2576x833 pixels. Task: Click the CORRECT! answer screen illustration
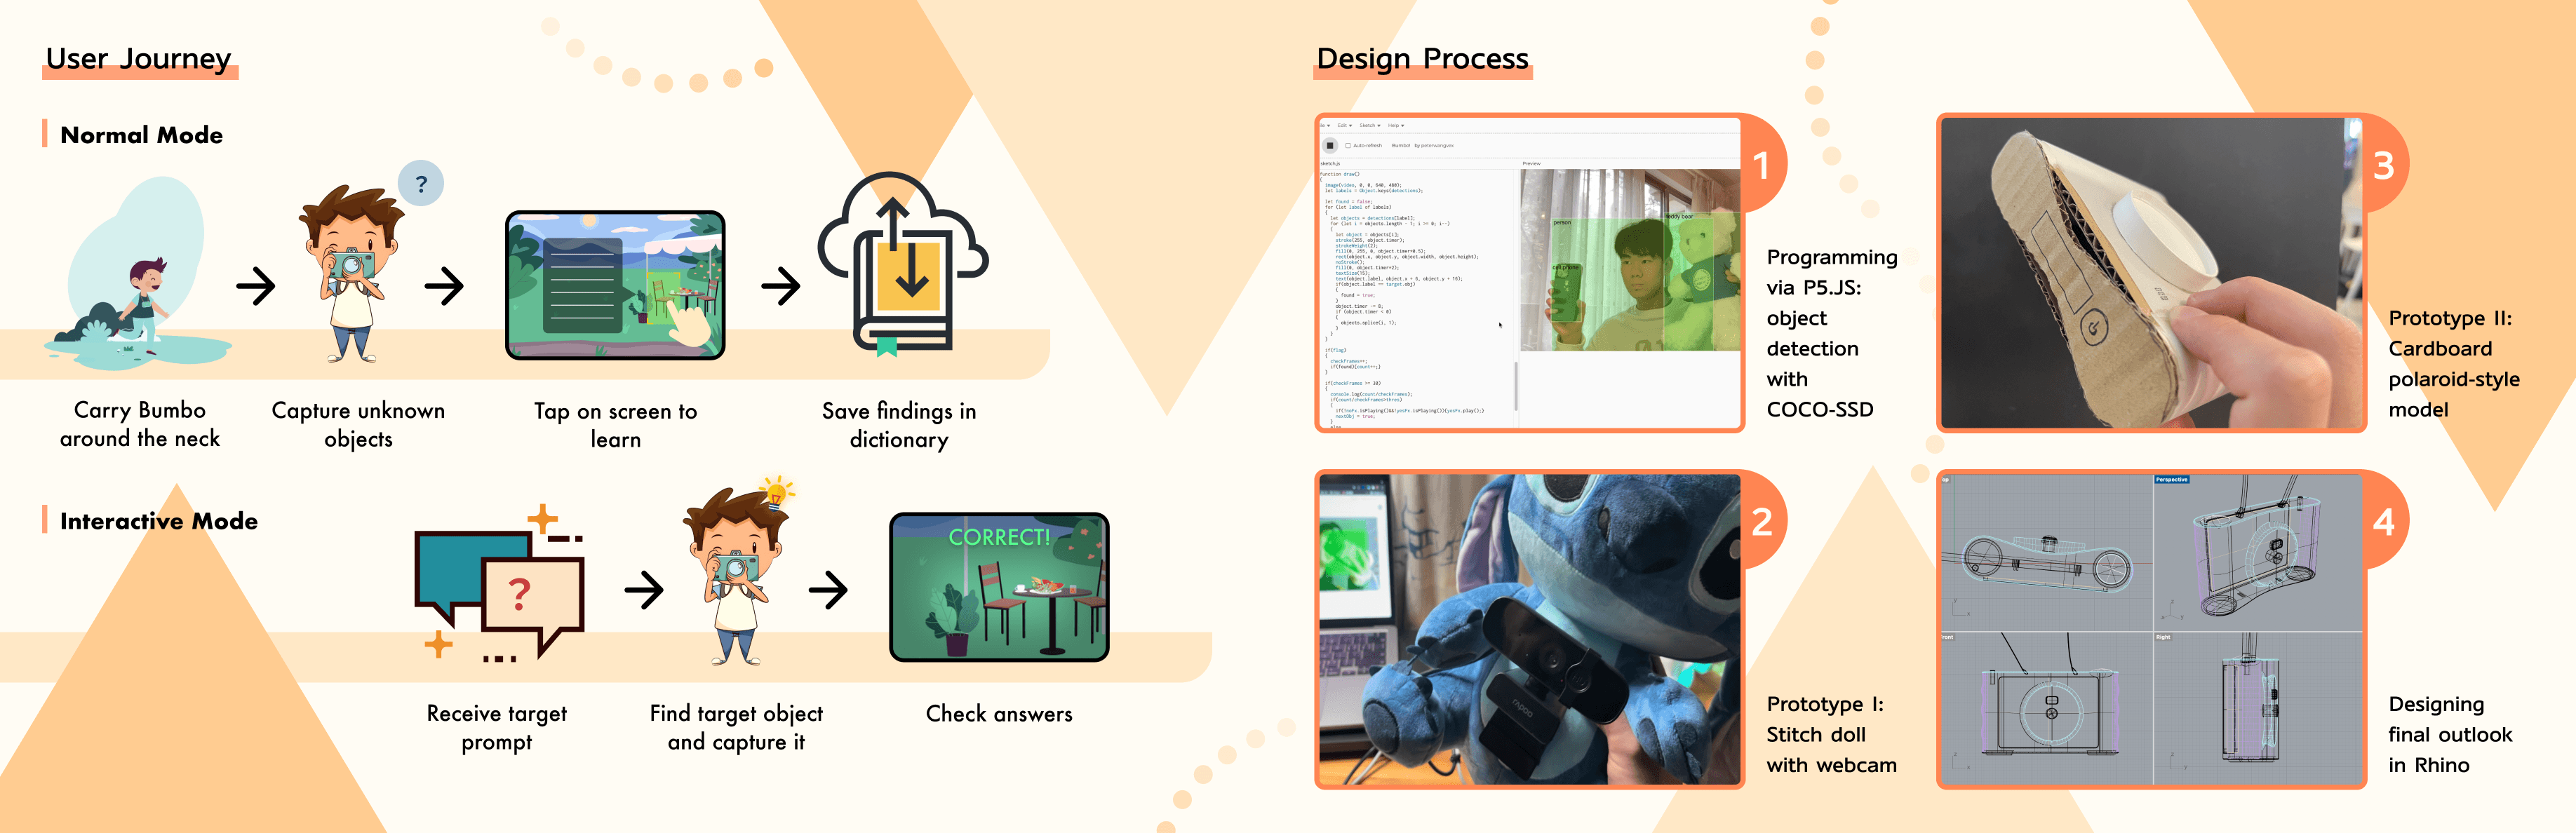pos(998,587)
